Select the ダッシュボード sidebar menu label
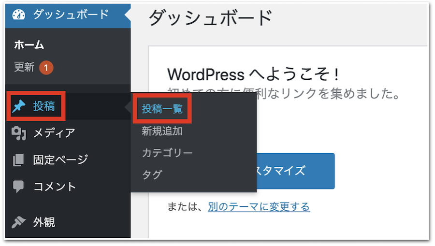Screen dimensions: 435x246 click(71, 14)
